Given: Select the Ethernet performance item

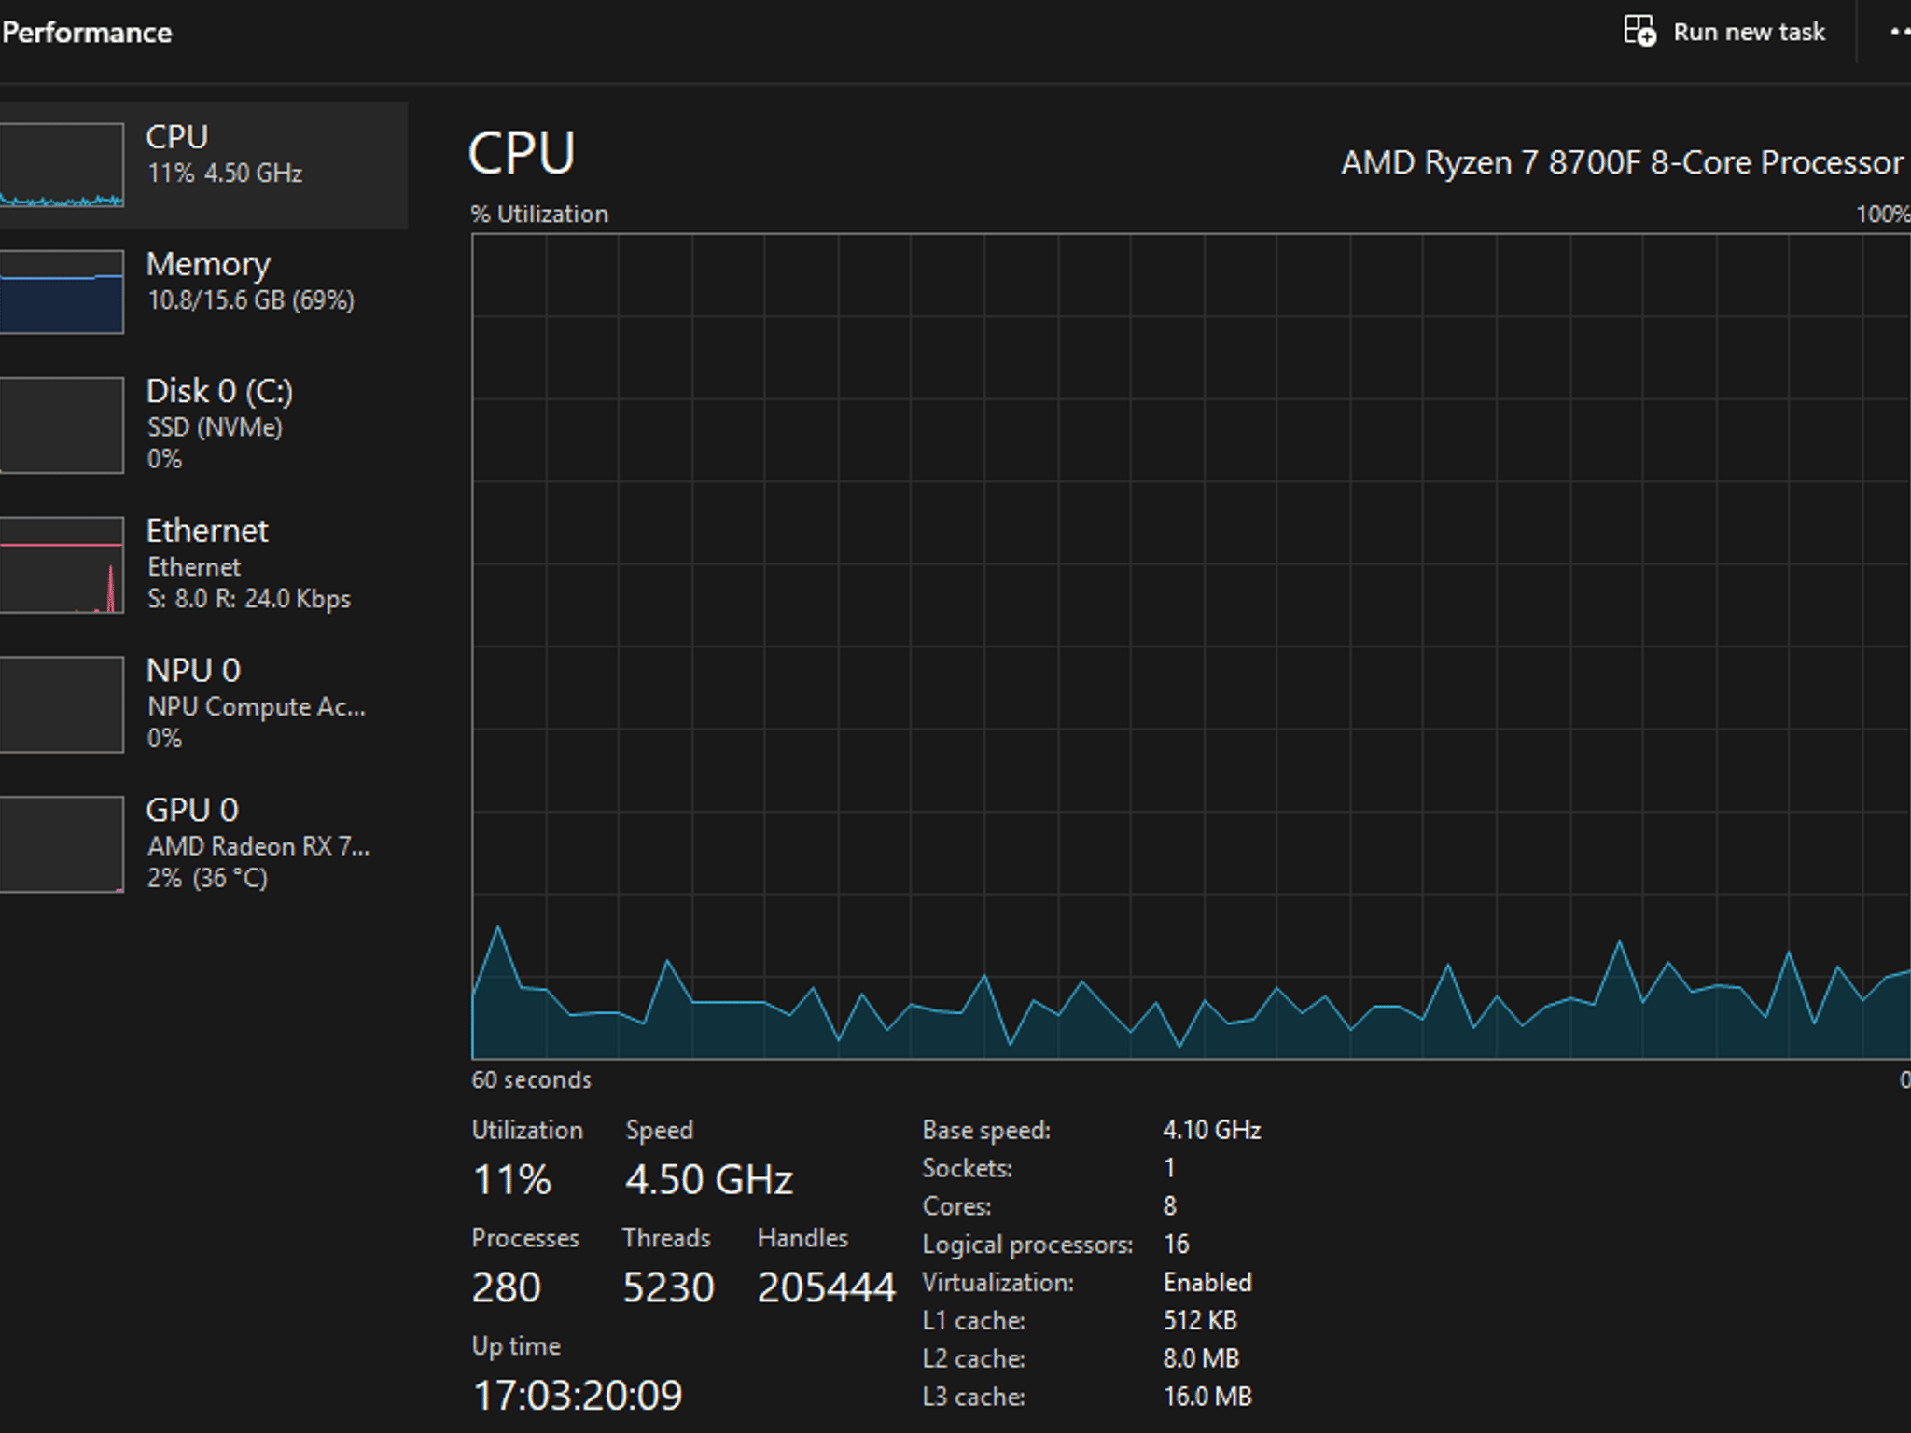Looking at the screenshot, I should tap(203, 564).
